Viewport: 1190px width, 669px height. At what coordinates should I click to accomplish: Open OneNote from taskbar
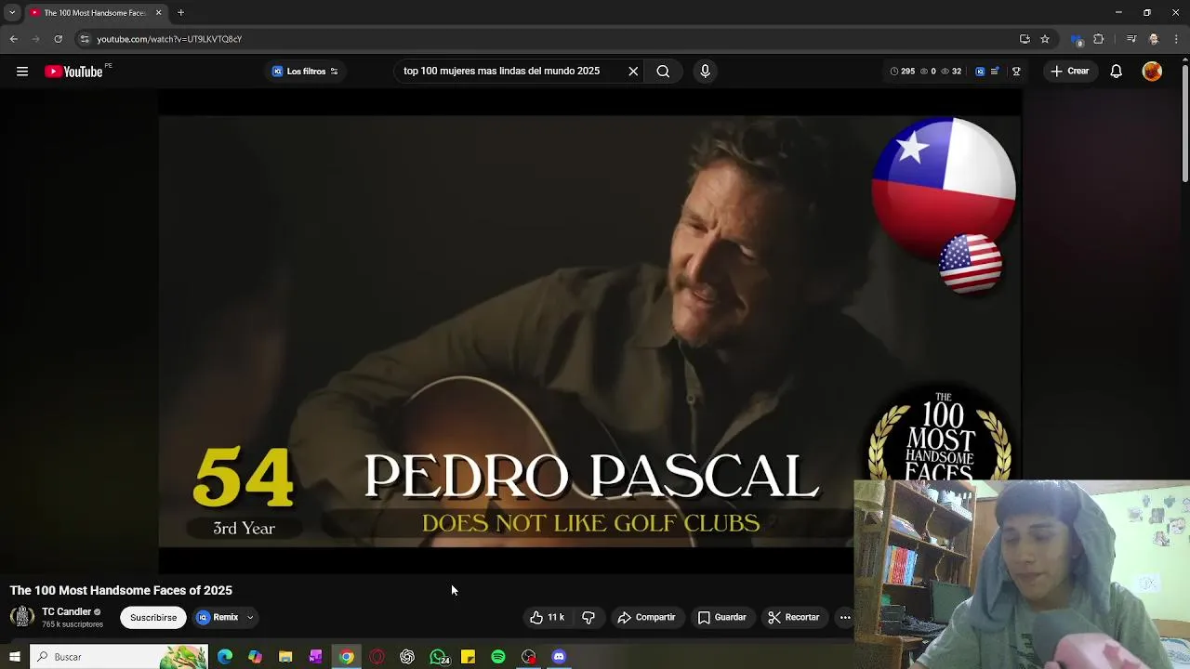pyautogui.click(x=316, y=657)
